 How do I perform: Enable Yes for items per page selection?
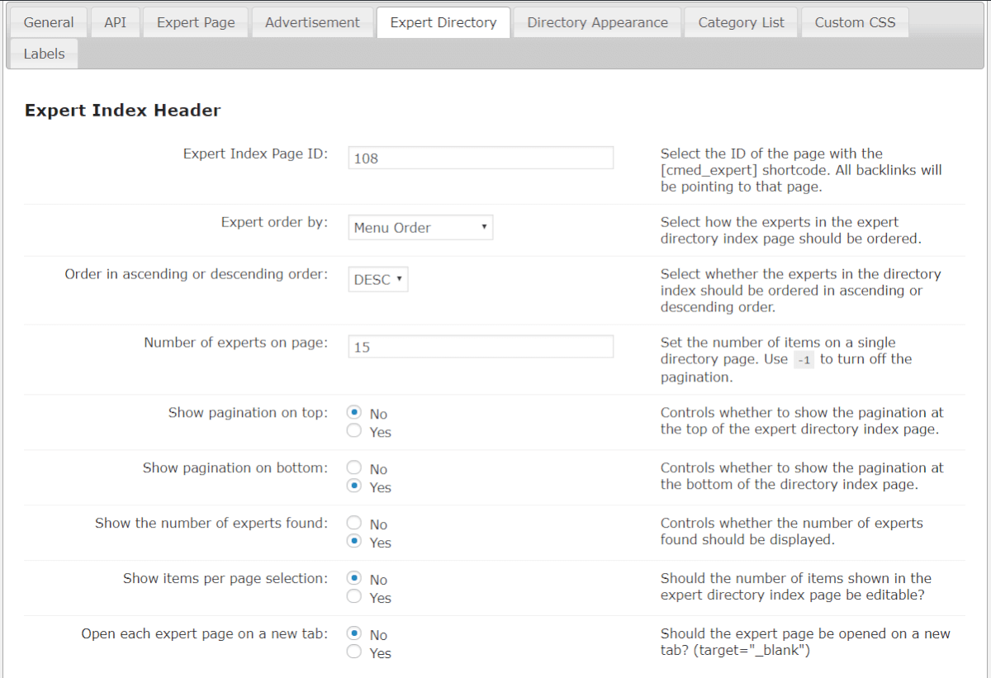click(x=354, y=597)
